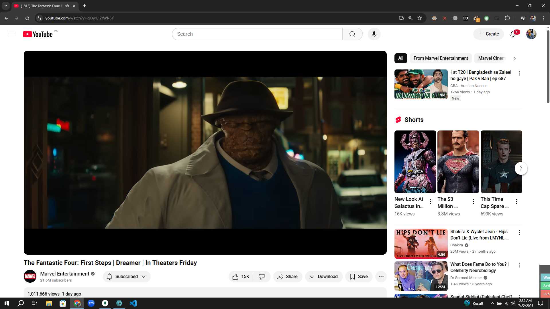The height and width of the screenshot is (309, 550).
Task: Start voice search with the microphone icon
Action: click(x=374, y=34)
